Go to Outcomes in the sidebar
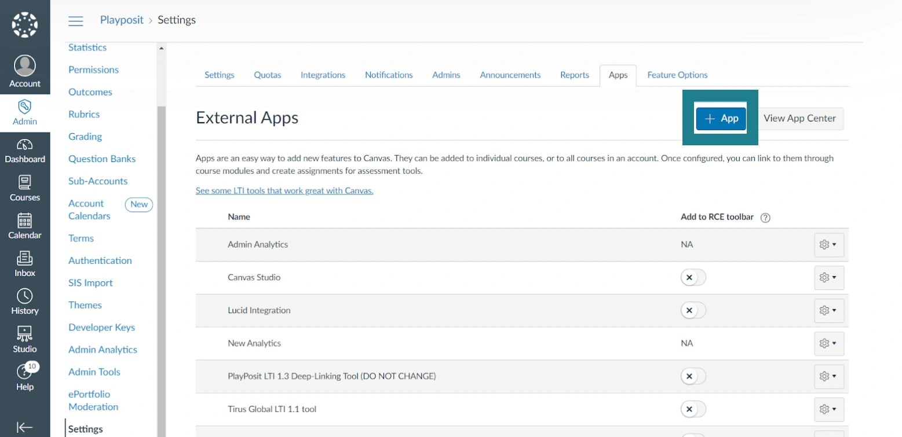Image resolution: width=902 pixels, height=437 pixels. coord(90,92)
